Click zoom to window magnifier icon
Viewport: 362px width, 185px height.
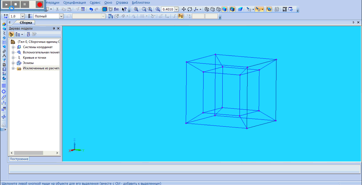(x=136, y=9)
